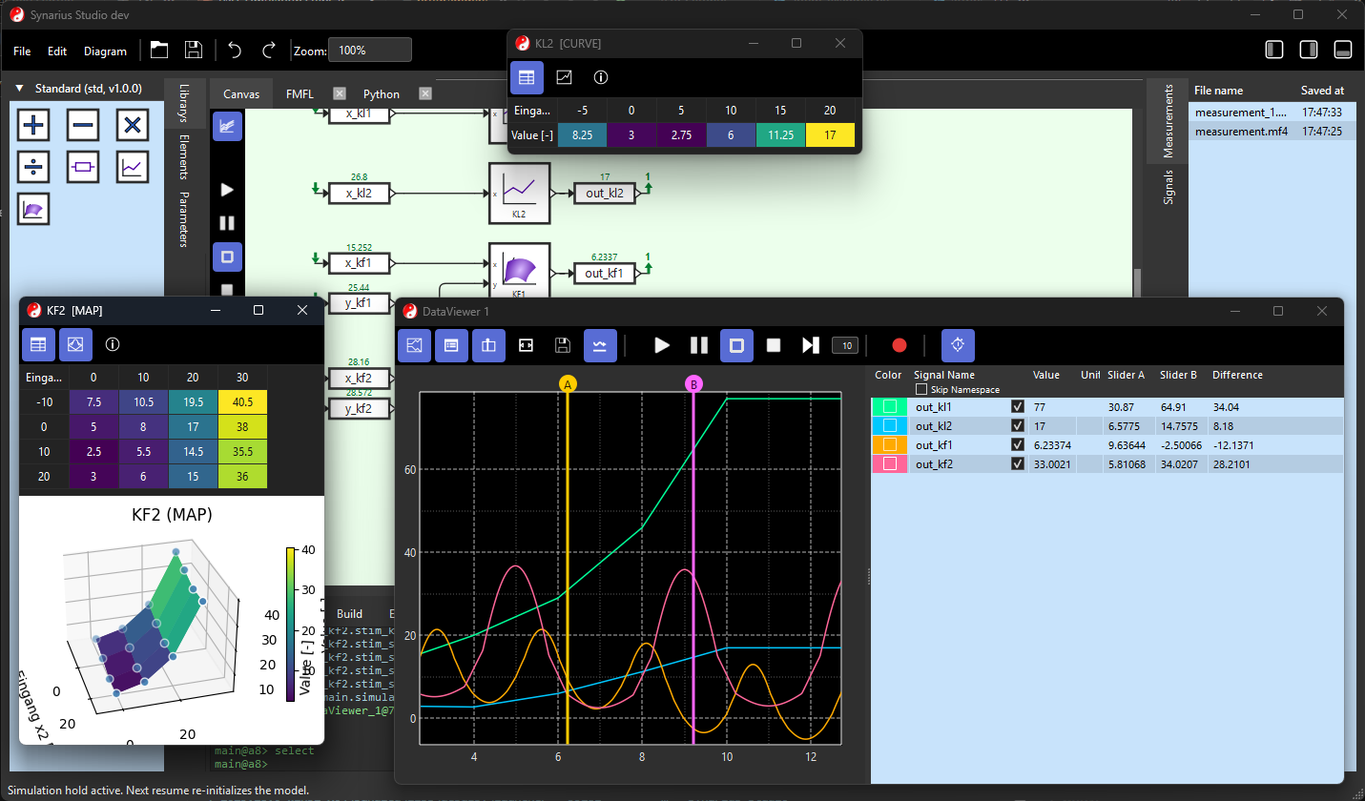Select the Division block icon
This screenshot has height=801, width=1365.
pyautogui.click(x=33, y=167)
